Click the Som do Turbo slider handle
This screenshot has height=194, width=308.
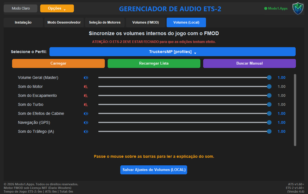tap(269, 104)
